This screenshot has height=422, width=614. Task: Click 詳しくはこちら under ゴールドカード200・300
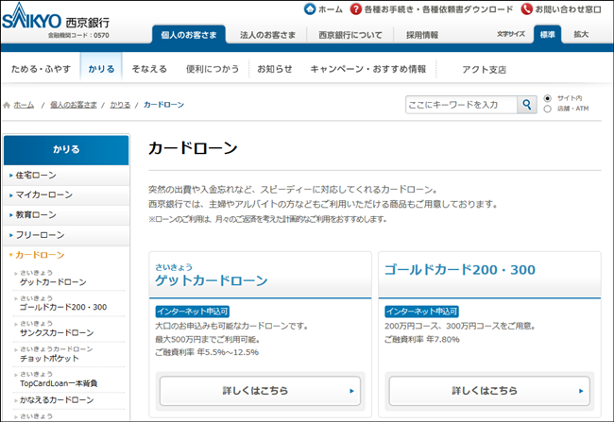489,391
